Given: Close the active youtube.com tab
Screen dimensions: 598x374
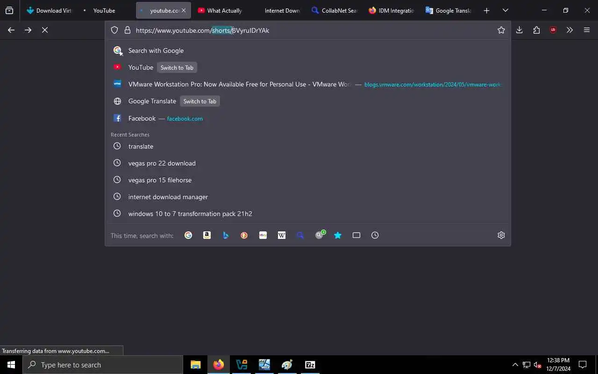Looking at the screenshot, I should 184,10.
